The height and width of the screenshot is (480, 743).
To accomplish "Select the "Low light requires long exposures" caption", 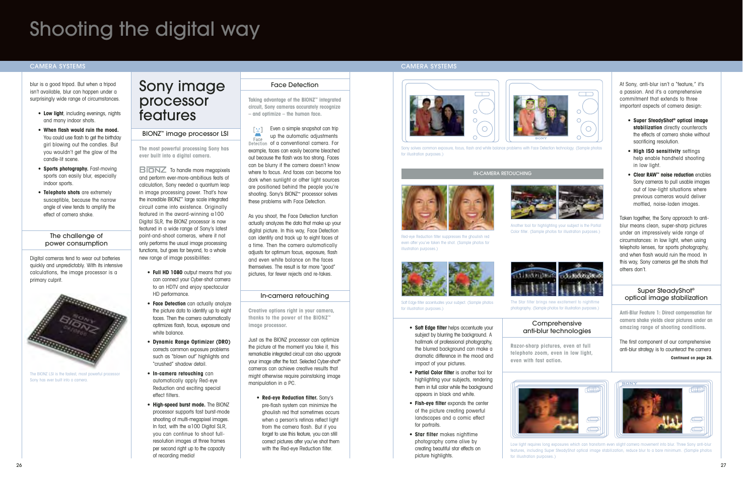I will (611, 450).
